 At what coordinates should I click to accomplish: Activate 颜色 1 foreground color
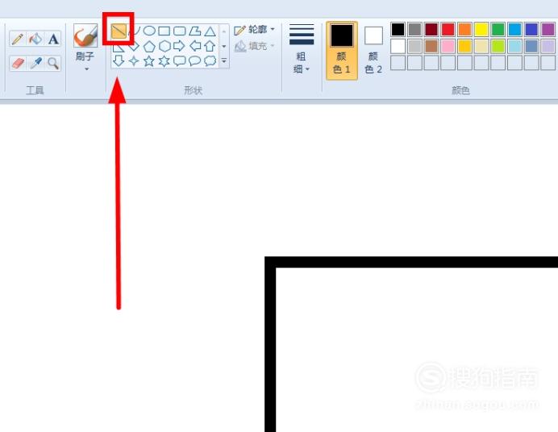coord(342,51)
